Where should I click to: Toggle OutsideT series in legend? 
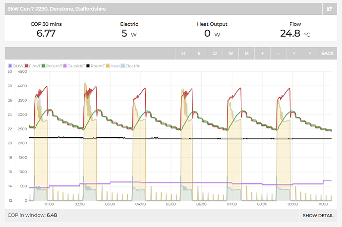tap(75, 66)
